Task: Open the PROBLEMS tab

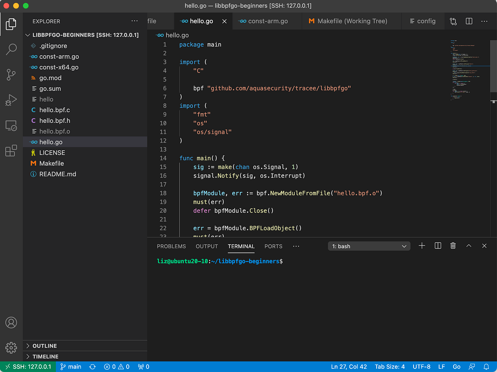Action: click(x=171, y=246)
